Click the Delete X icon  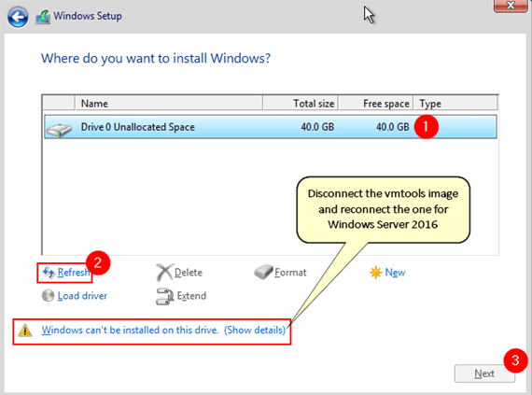pos(164,272)
